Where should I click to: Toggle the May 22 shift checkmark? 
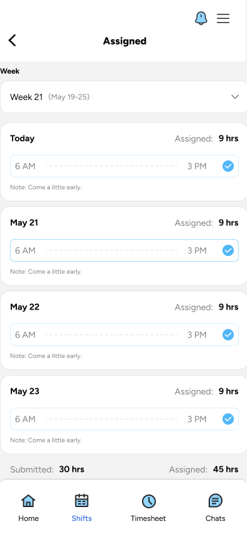pos(228,335)
